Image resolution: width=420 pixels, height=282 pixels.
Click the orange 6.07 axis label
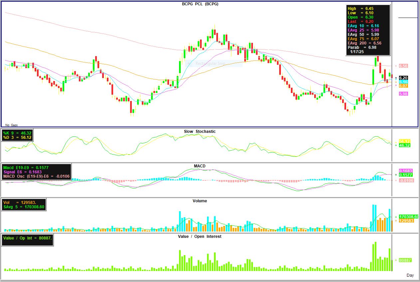[x=403, y=86]
